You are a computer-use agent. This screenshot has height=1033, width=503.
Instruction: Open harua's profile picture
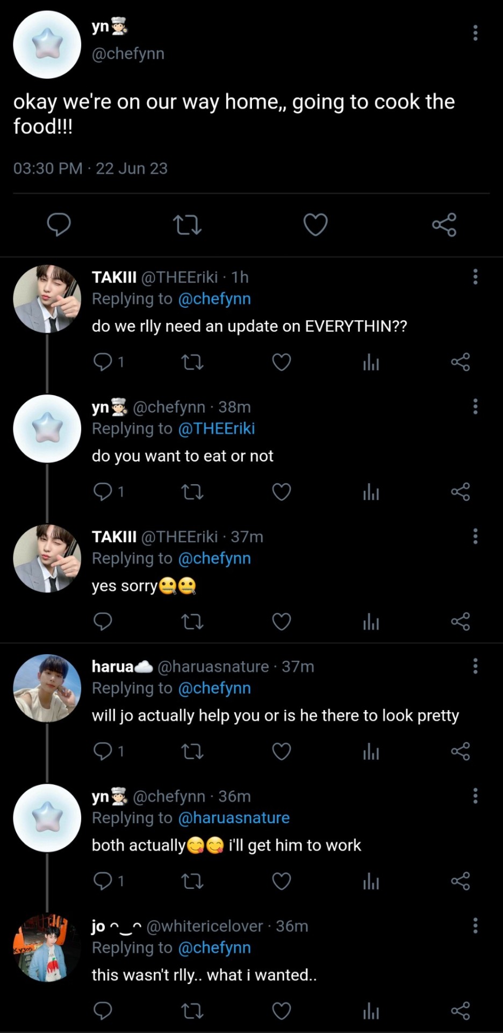pos(47,688)
